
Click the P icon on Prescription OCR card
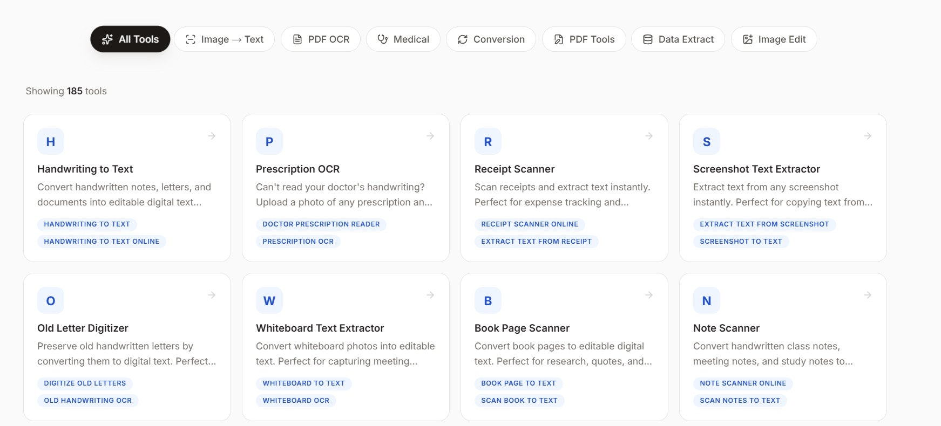point(269,142)
